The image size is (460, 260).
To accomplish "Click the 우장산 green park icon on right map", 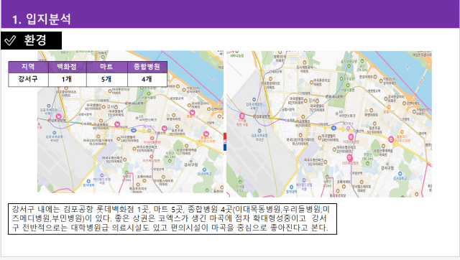I will (367, 163).
